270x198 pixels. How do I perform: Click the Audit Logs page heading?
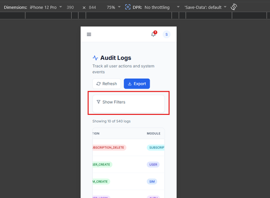116,58
